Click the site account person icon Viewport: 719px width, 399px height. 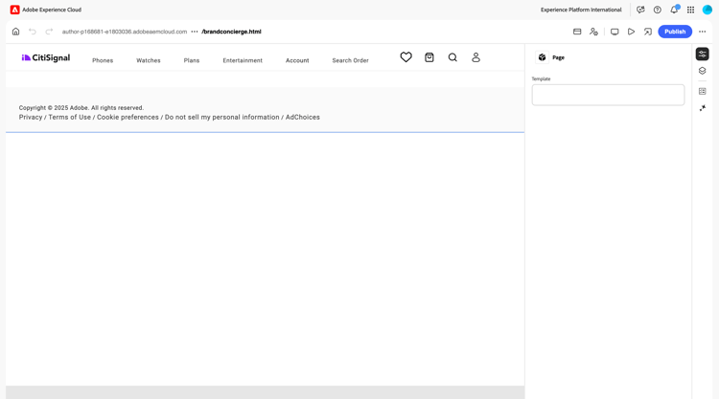(475, 57)
